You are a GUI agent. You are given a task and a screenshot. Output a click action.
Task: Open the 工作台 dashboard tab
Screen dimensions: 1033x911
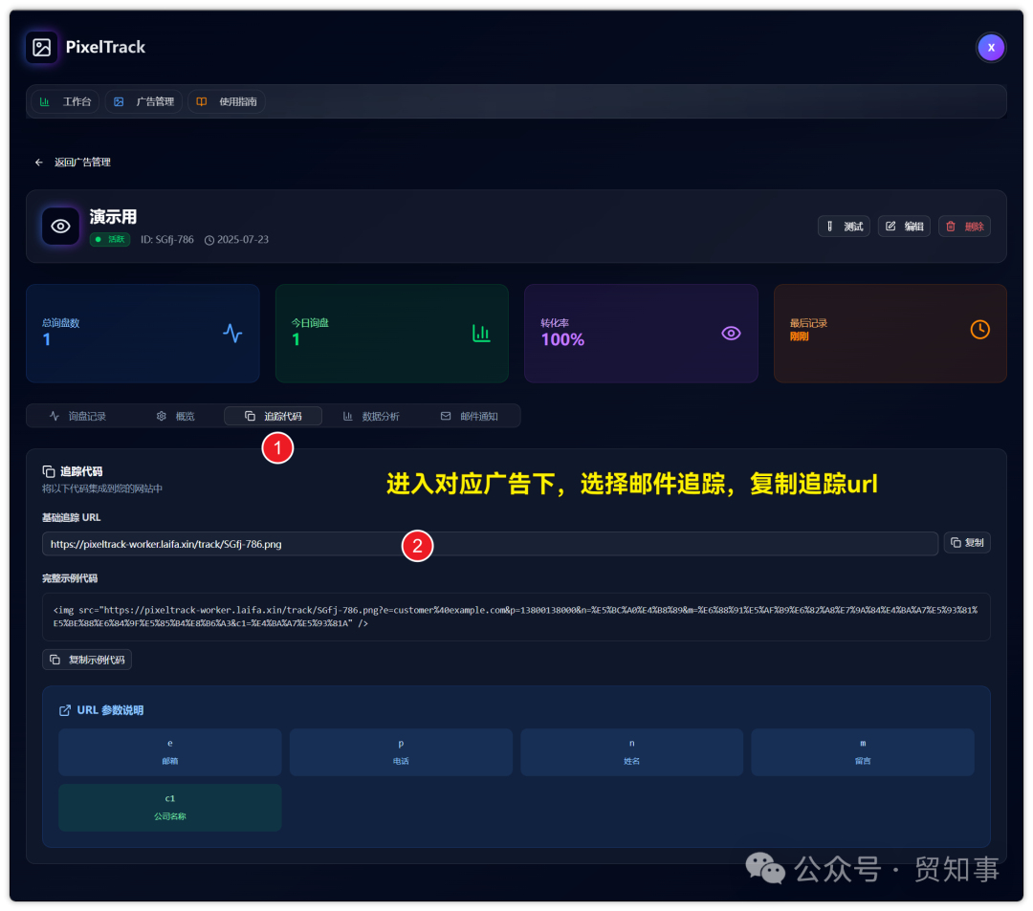65,101
